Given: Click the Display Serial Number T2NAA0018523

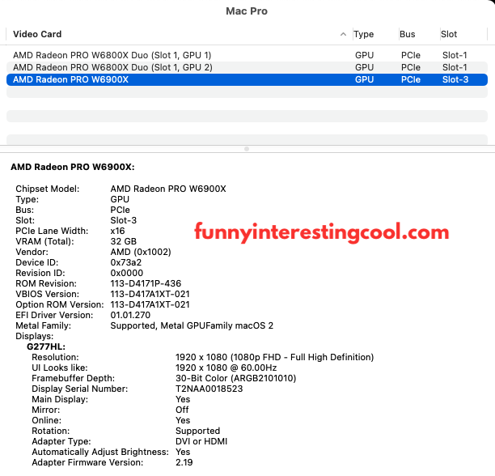Looking at the screenshot, I should coord(209,389).
